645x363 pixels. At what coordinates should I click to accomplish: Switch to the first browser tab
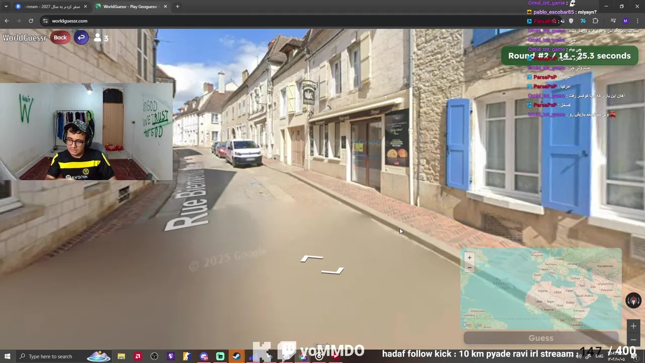pos(50,7)
